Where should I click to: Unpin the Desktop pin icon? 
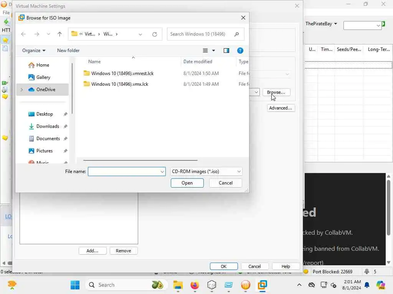[x=65, y=114]
